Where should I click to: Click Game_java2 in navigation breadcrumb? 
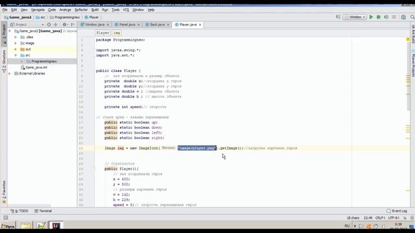18,17
